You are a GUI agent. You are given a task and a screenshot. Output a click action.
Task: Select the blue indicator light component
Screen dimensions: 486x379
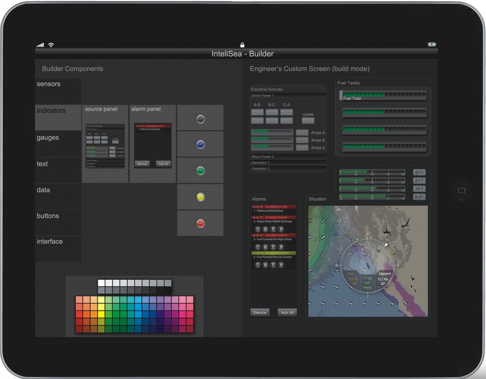200,145
